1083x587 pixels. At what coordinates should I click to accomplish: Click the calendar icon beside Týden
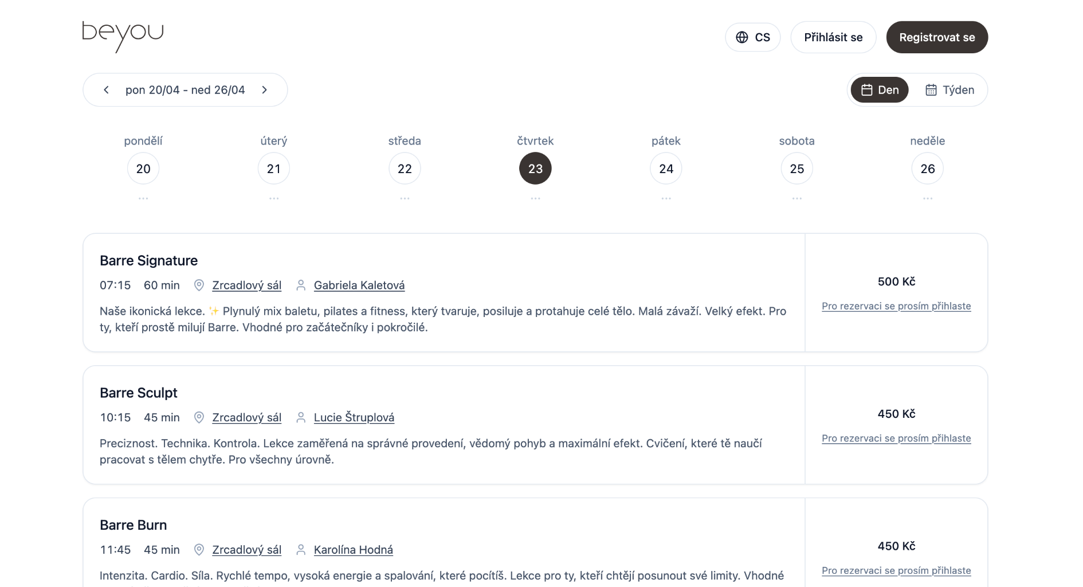tap(931, 89)
